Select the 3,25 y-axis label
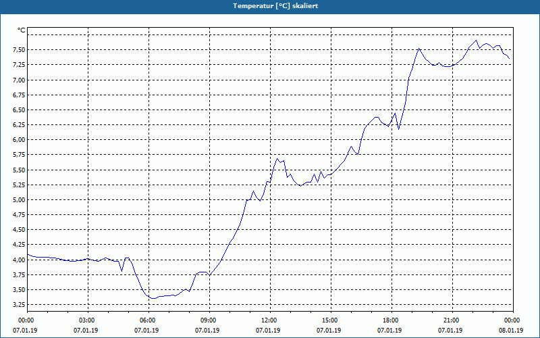The width and height of the screenshot is (540, 338). click(19, 305)
